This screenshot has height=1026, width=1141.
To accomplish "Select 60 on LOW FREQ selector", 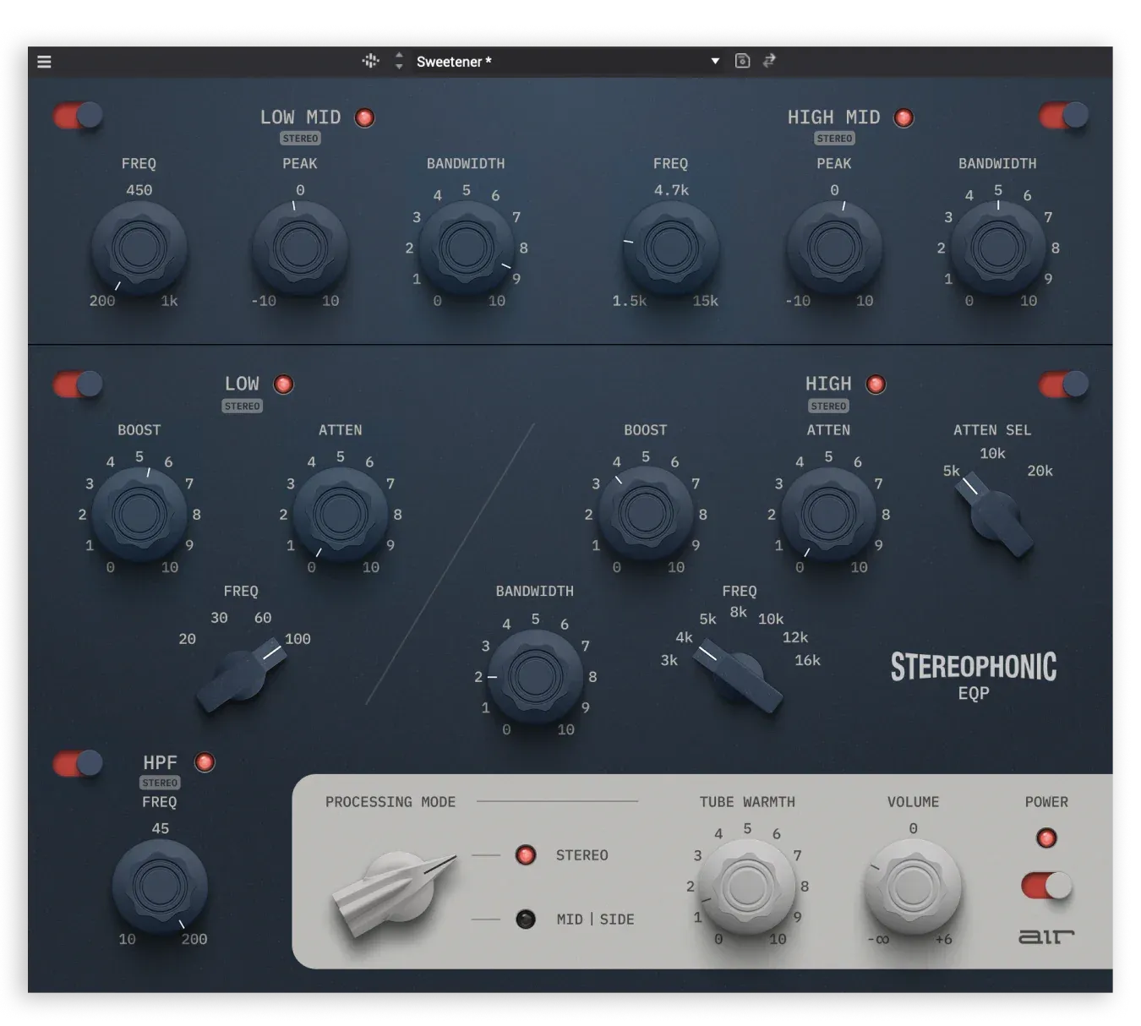I will pyautogui.click(x=263, y=618).
